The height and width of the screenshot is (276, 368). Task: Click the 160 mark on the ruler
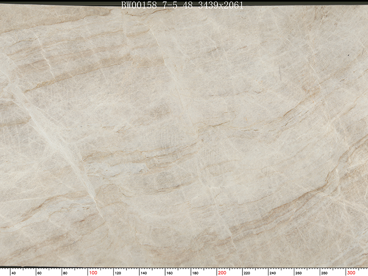171,273
